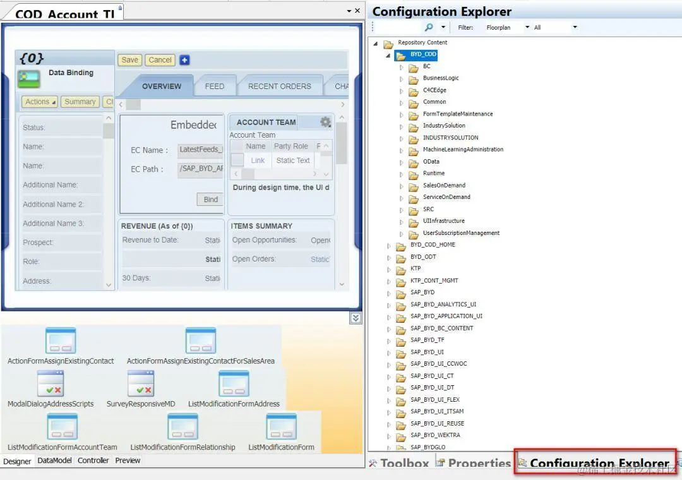Click the Status field scrollbar up arrow
This screenshot has width=682, height=480.
[109, 118]
